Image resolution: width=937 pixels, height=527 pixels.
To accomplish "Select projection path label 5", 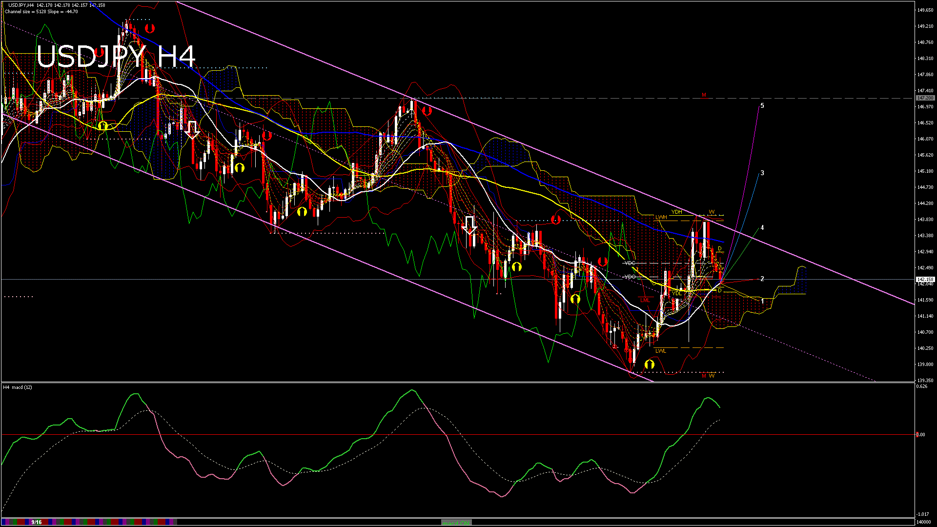I will pos(762,106).
